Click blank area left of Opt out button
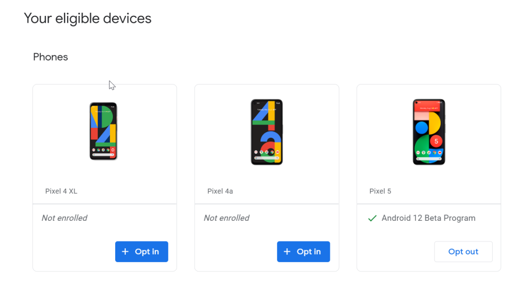 coord(396,252)
